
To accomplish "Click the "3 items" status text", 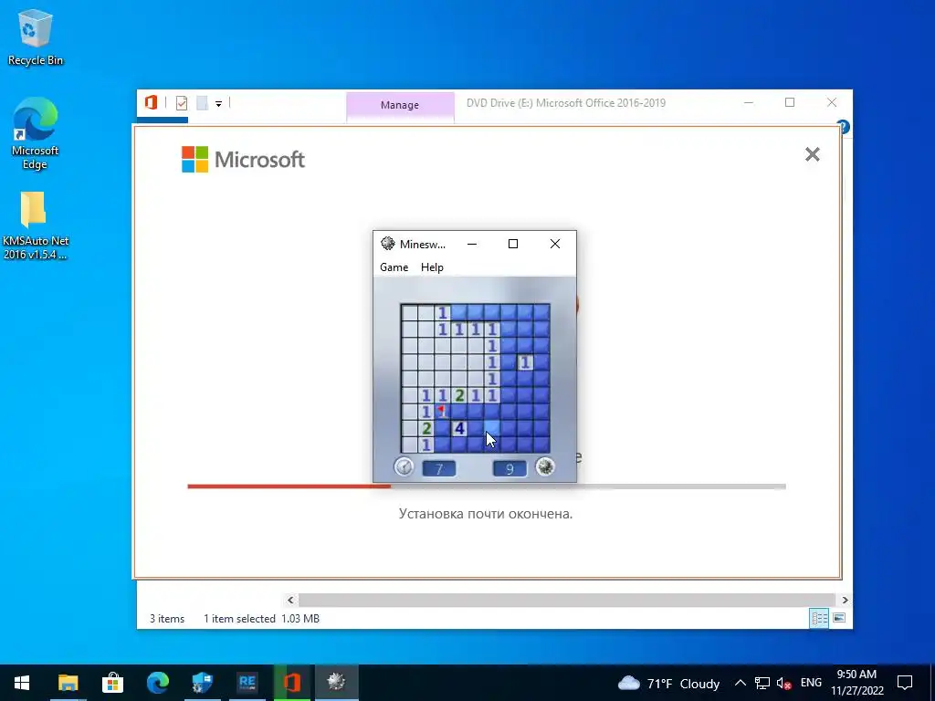I will click(167, 619).
